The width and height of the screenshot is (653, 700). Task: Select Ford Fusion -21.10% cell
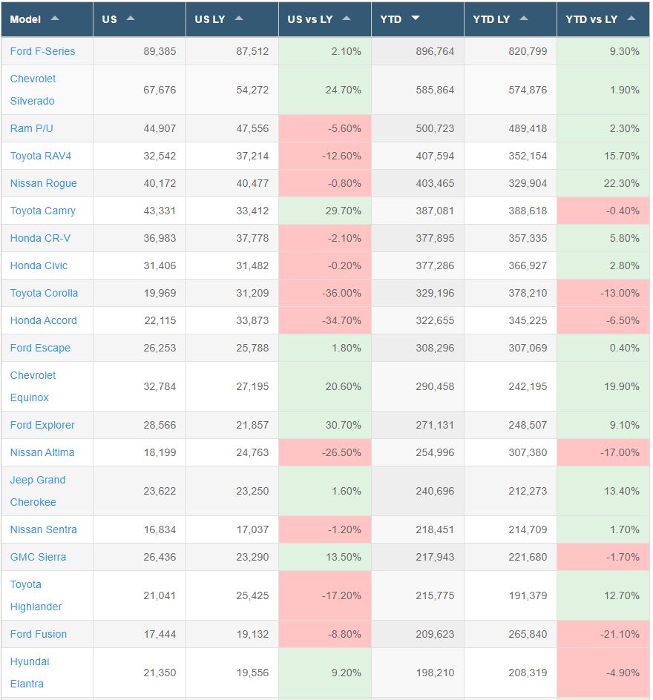point(603,635)
